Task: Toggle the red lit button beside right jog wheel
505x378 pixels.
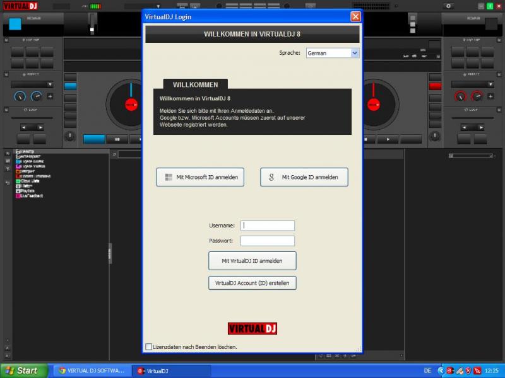Action: click(435, 86)
